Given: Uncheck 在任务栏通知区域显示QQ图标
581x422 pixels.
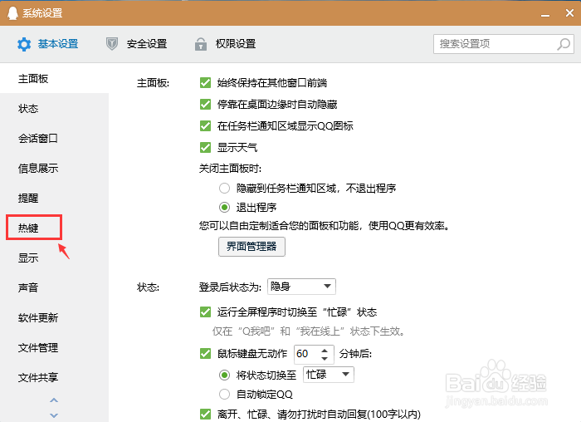Looking at the screenshot, I should pos(205,126).
